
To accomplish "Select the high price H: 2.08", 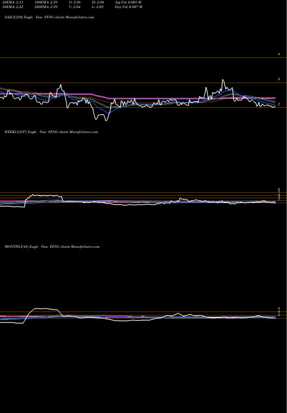I will [x=98, y=2].
